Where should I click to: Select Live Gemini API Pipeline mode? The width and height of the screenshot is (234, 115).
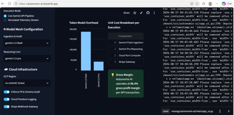(19, 16)
